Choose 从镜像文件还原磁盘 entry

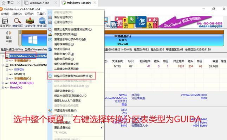(x=66, y=69)
